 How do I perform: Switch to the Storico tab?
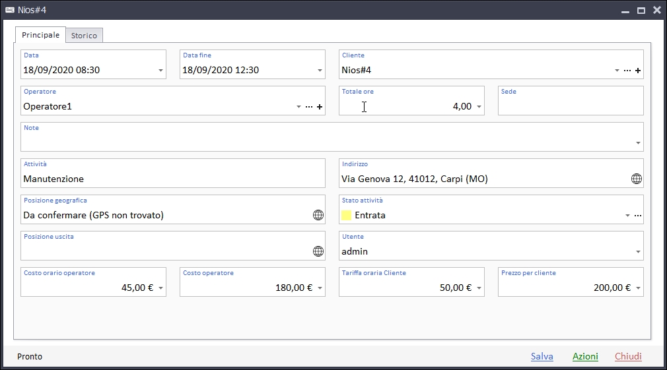(84, 36)
